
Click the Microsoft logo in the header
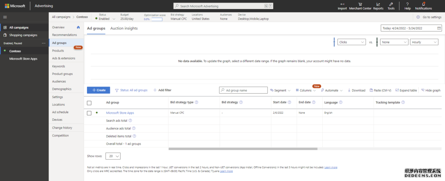click(7, 6)
